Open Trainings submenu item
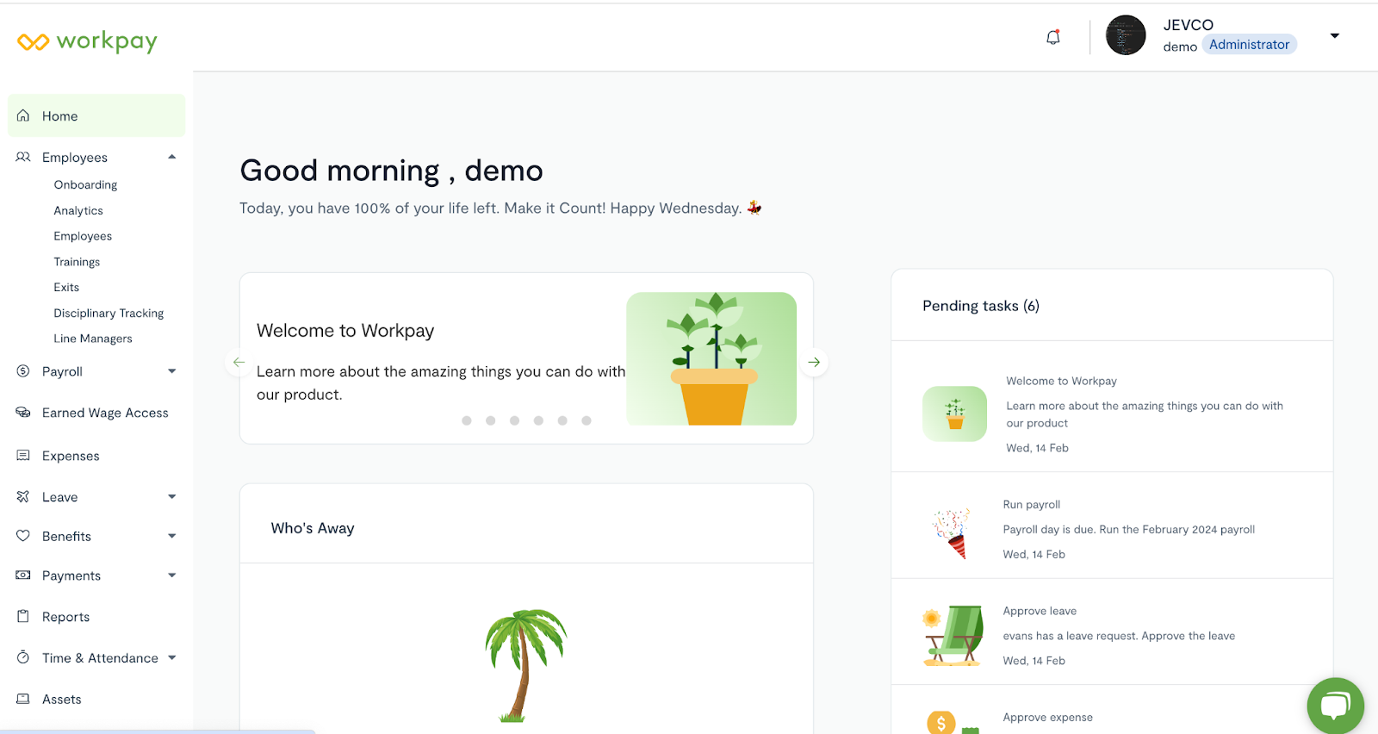Viewport: 1378px width, 734px height. [77, 262]
